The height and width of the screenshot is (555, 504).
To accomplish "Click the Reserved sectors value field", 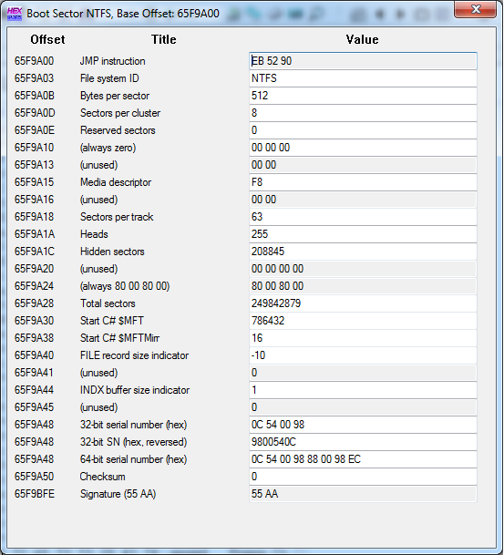I will tap(363, 130).
